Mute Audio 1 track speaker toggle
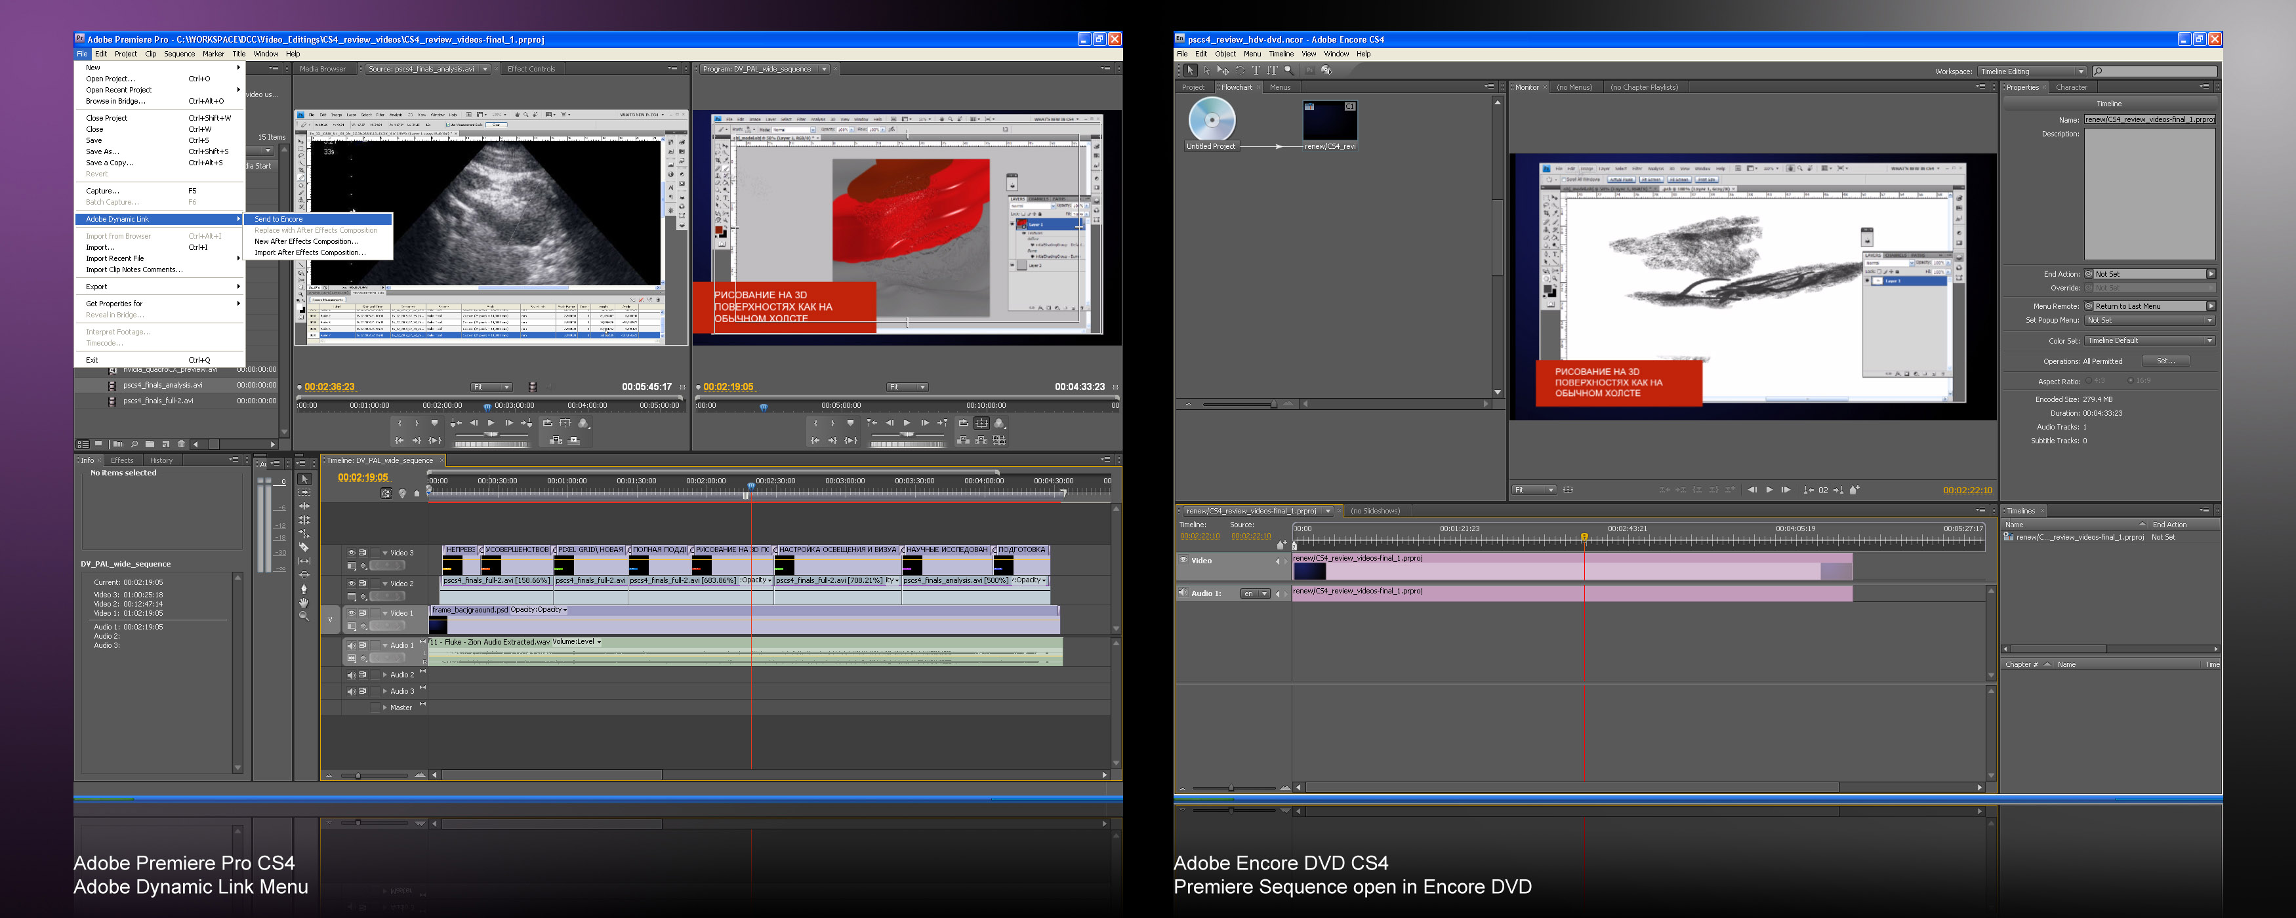Image resolution: width=2296 pixels, height=918 pixels. 351,645
